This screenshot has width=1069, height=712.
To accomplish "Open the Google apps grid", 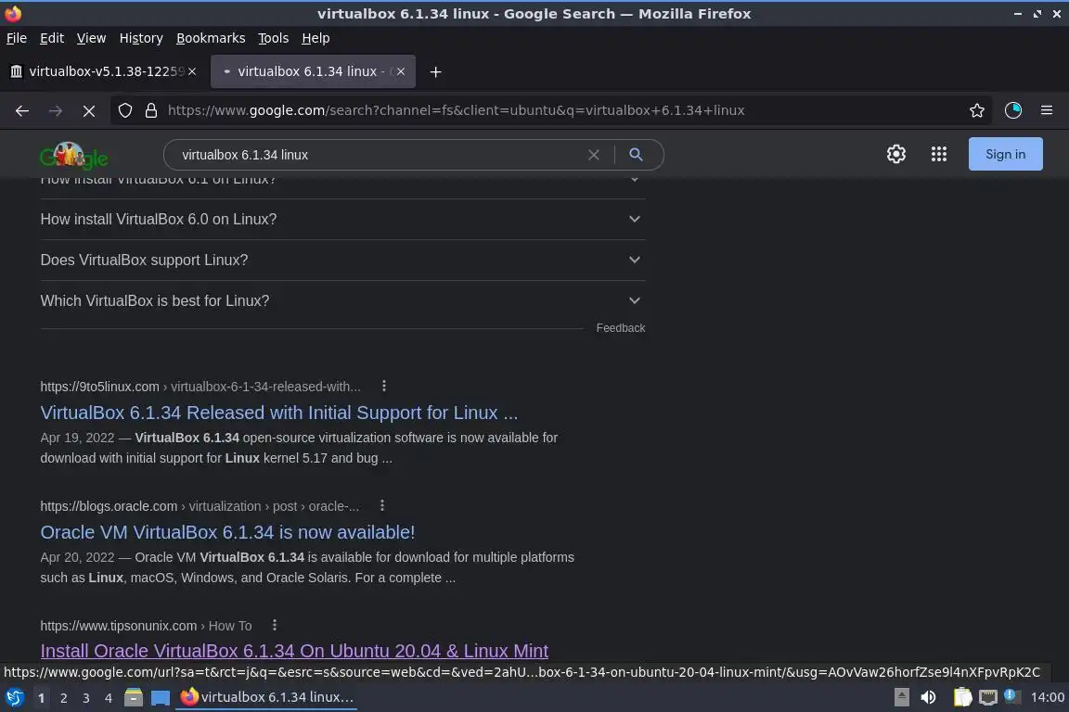I will click(x=939, y=155).
